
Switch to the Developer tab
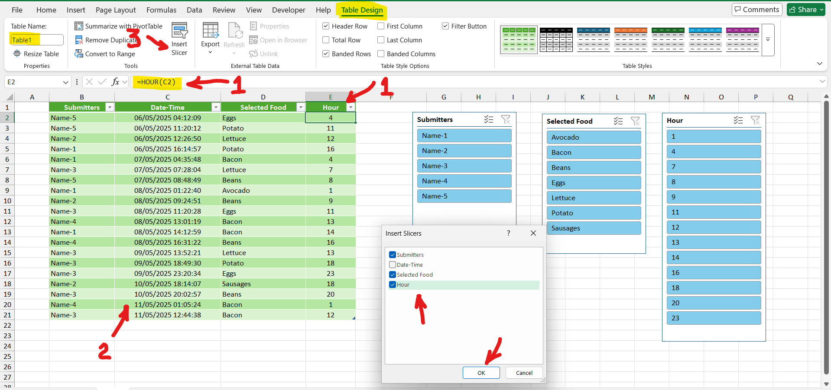coord(289,10)
